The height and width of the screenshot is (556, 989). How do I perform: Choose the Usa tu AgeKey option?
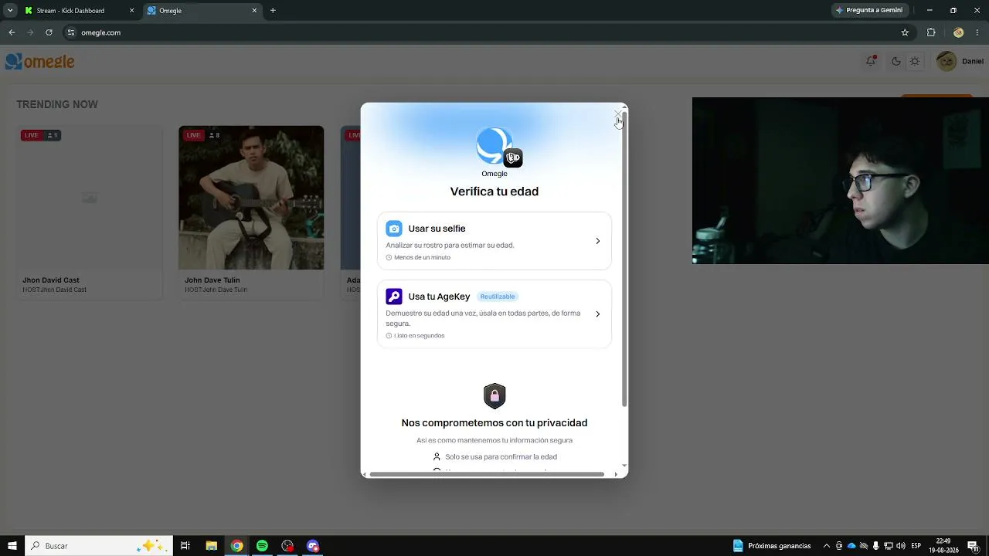pos(494,314)
